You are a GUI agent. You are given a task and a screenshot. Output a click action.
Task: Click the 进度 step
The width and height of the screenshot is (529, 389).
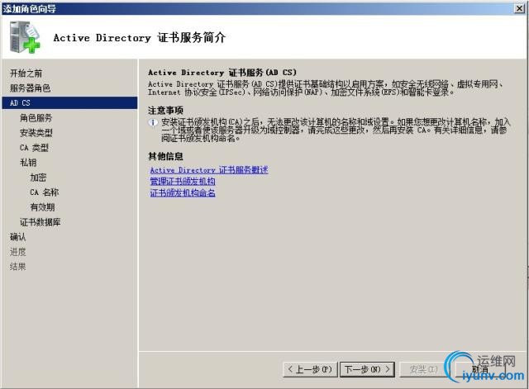point(18,251)
